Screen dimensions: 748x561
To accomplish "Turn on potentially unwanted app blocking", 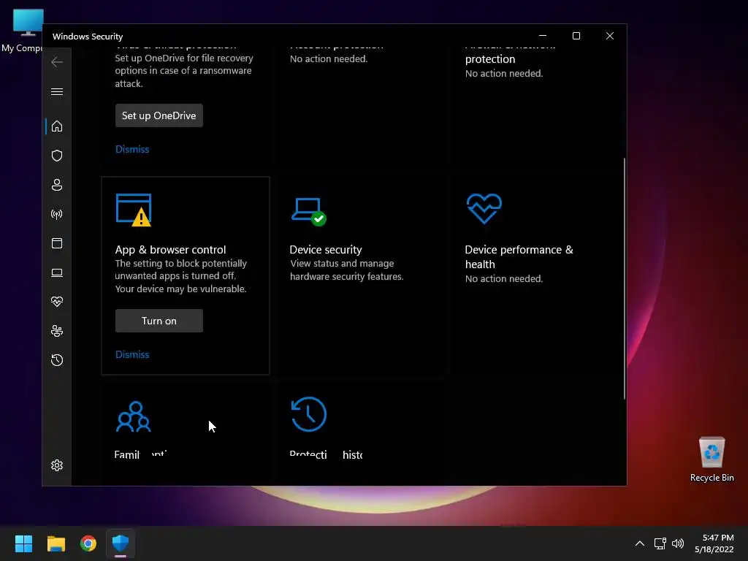I will (159, 321).
